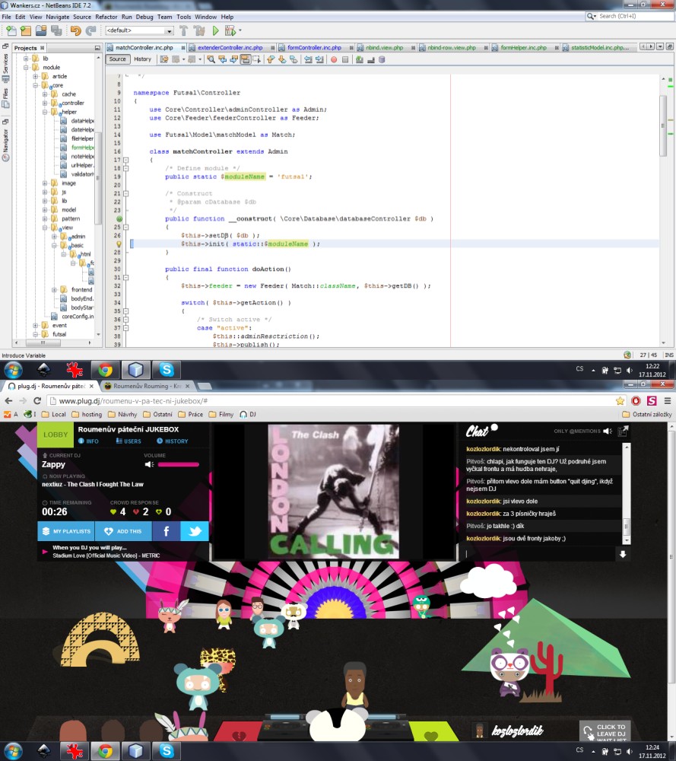
Task: Open Skype from the lower taskbar
Action: pos(167,750)
